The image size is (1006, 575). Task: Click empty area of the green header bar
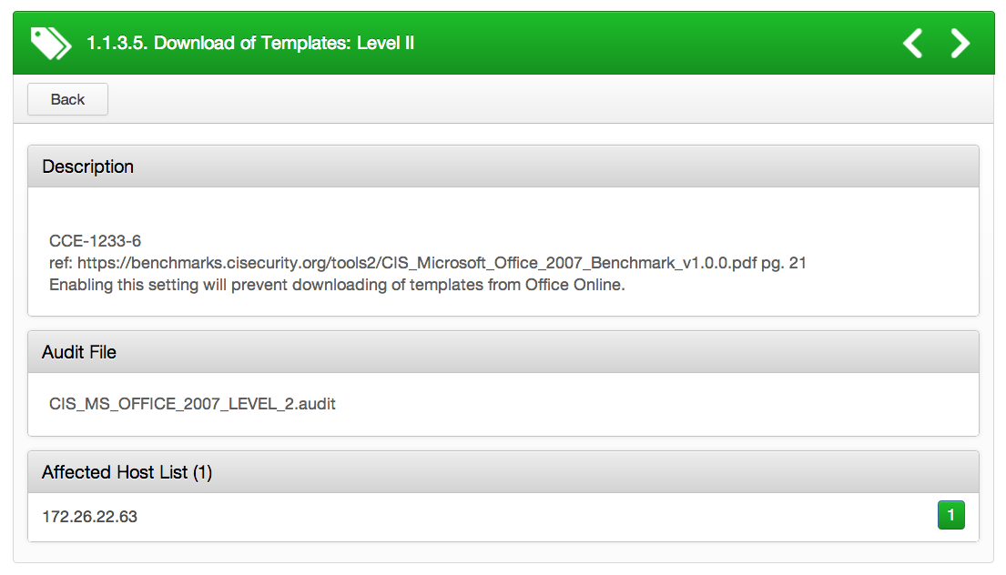pyautogui.click(x=642, y=43)
